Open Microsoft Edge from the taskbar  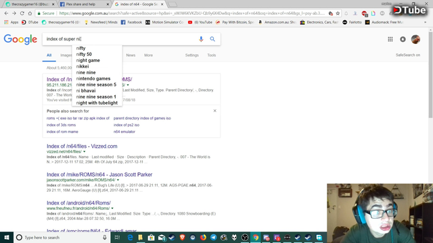(130, 238)
